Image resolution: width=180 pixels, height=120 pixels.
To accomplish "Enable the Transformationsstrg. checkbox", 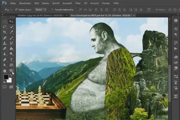I will (x=52, y=10).
